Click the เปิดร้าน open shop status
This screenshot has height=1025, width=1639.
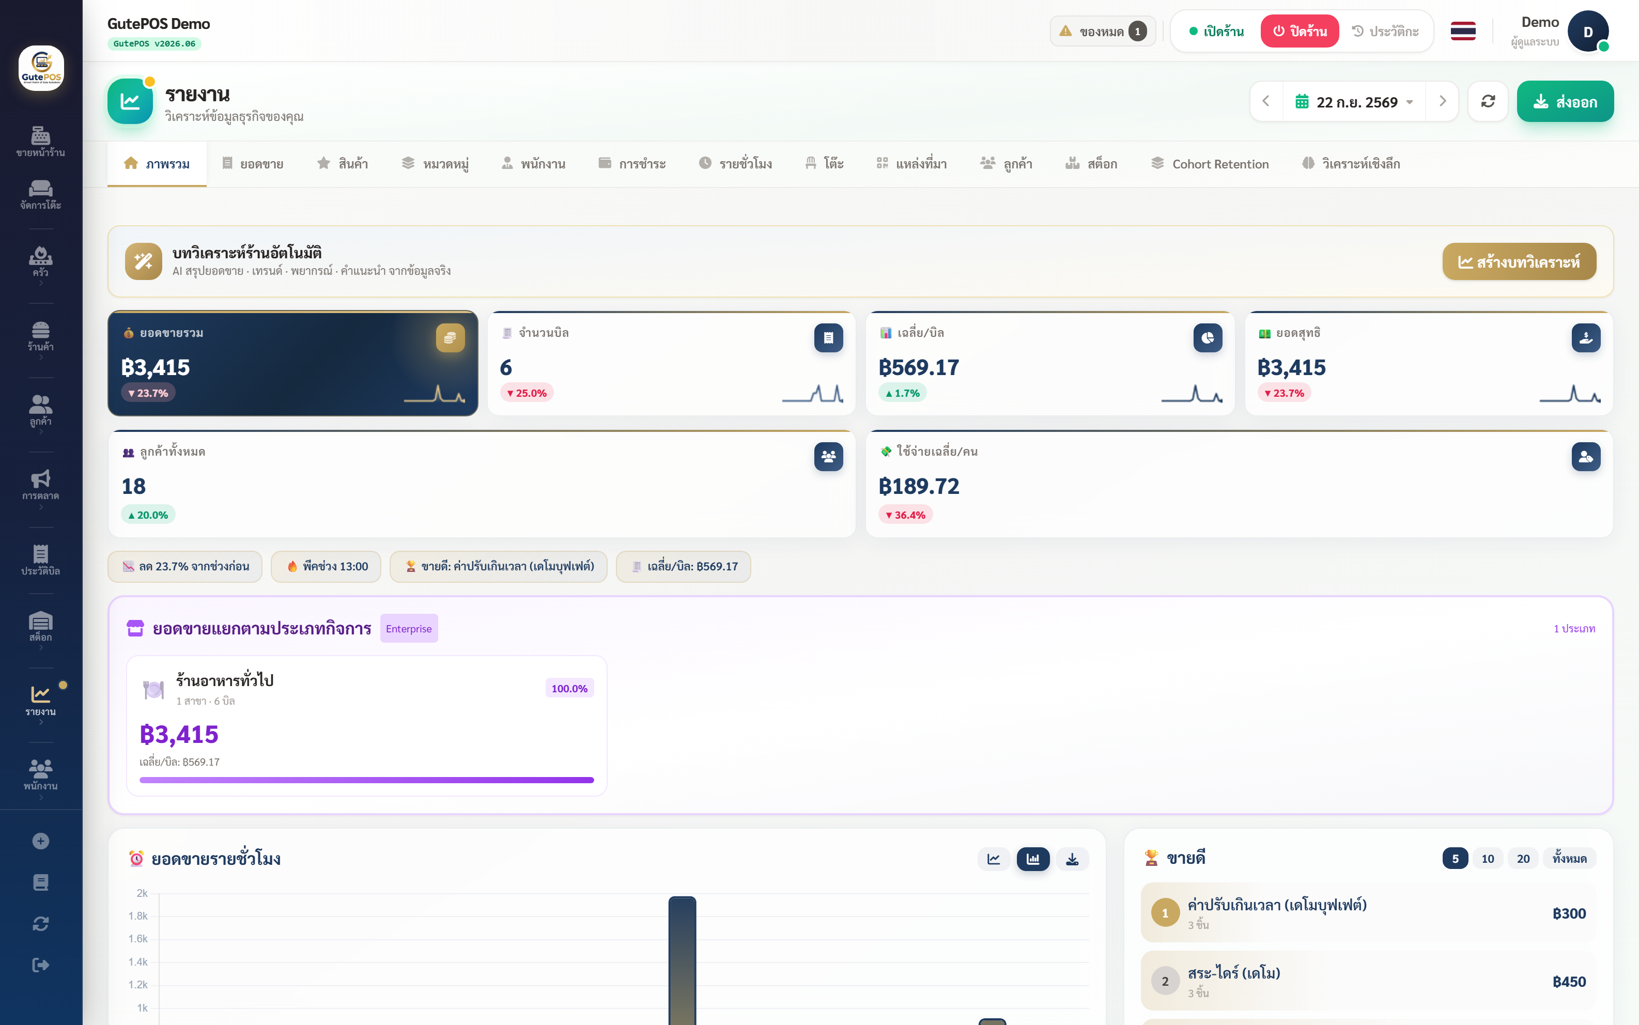tap(1216, 31)
